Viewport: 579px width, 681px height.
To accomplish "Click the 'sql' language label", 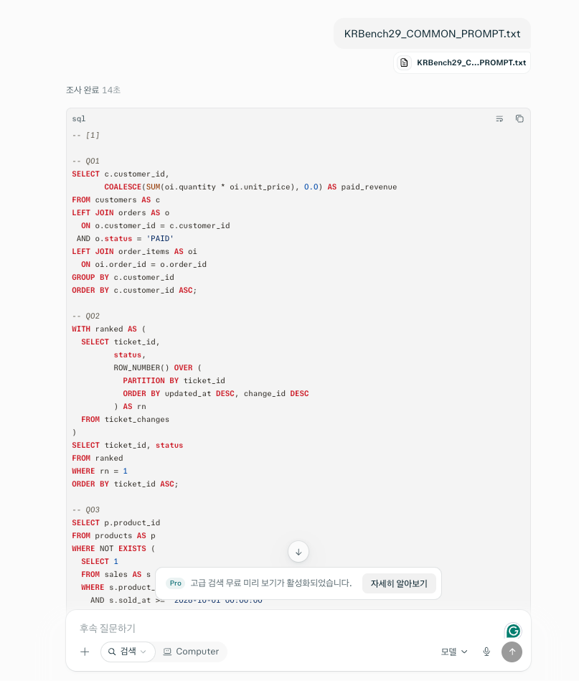I will coord(79,118).
